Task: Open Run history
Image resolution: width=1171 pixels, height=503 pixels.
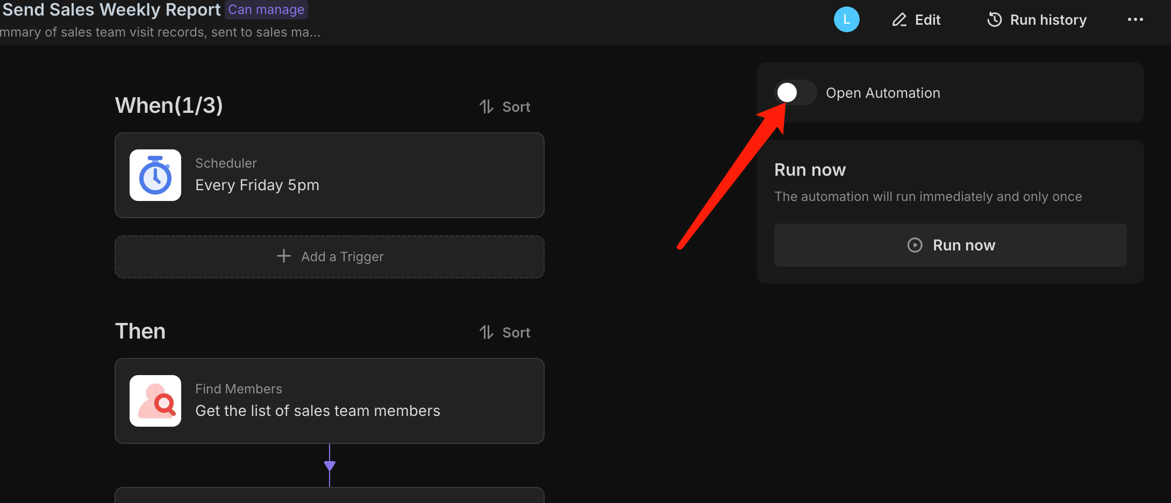Action: (1037, 20)
